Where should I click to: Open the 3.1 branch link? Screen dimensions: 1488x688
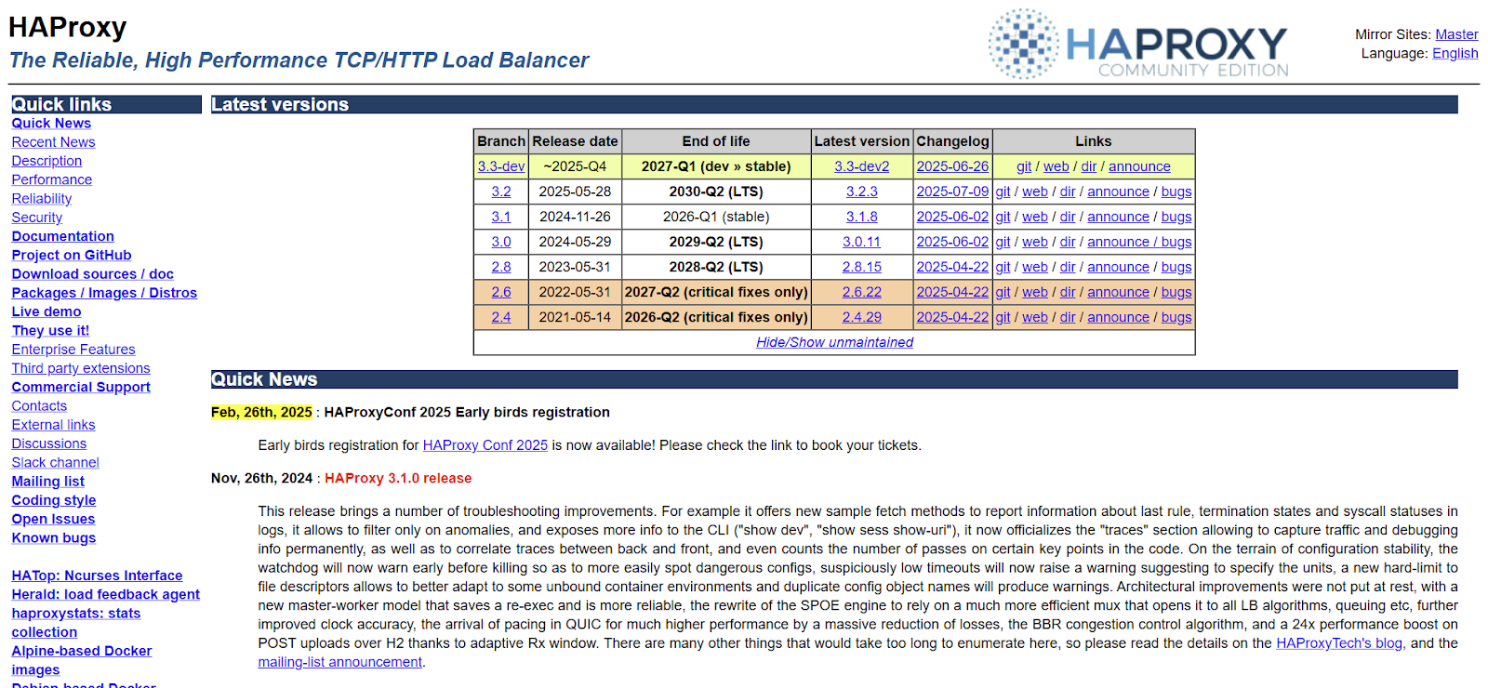(501, 217)
